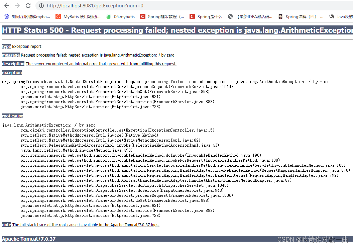Click the site info icon in address bar
353x246 pixels.
point(41,6)
